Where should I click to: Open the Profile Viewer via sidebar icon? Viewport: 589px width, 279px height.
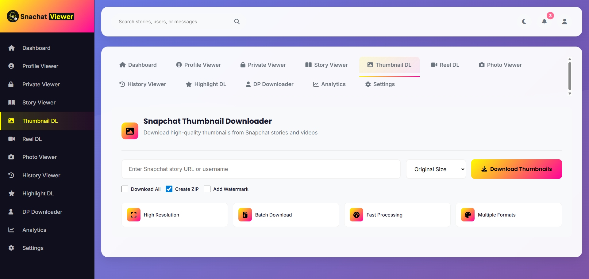click(x=11, y=66)
